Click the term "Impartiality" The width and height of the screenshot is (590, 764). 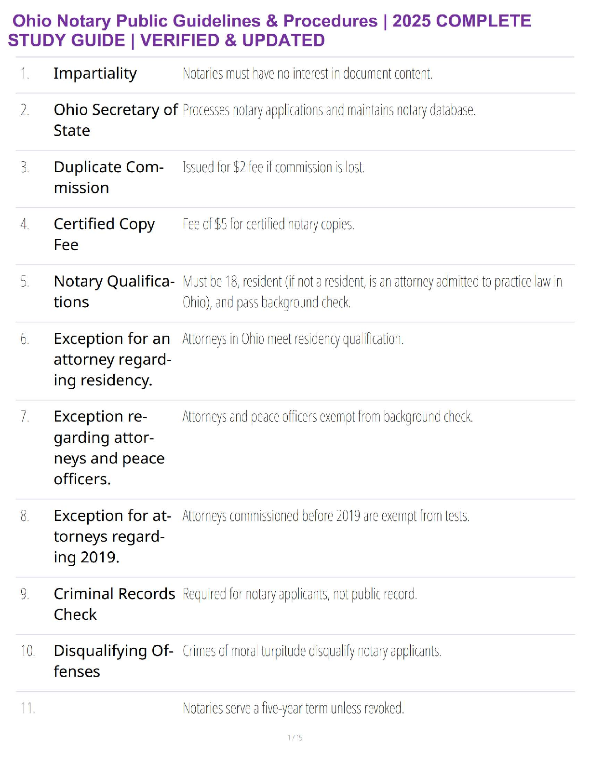[x=95, y=73]
